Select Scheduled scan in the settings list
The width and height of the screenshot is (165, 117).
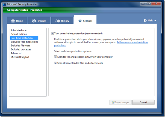pyautogui.click(x=19, y=30)
